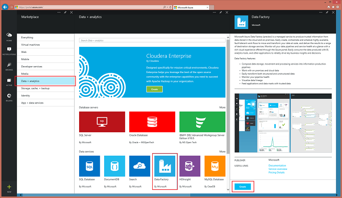Go back with the browser back arrow
The image size is (342, 198).
click(5, 7)
